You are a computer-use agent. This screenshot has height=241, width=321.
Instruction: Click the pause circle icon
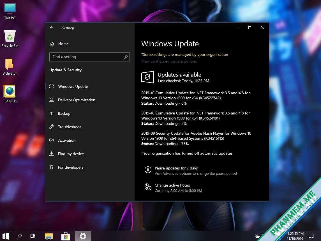[148, 170]
